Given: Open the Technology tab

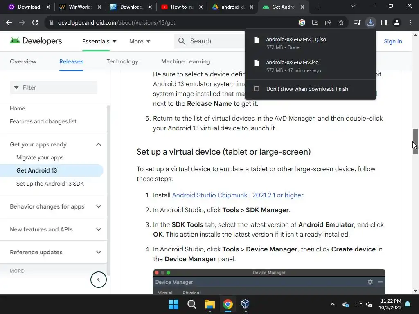Looking at the screenshot, I should (122, 61).
